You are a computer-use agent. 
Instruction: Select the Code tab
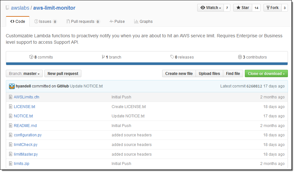click(x=18, y=22)
